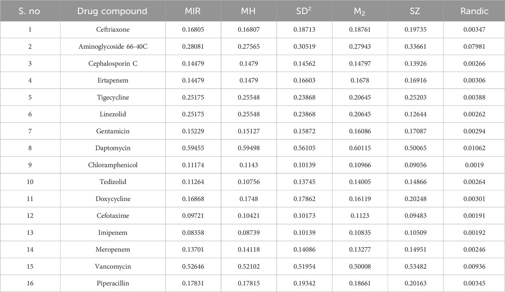Screen dimensions: 505x292
Task: Select the Vancomycin drug cell
Action: pyautogui.click(x=112, y=266)
